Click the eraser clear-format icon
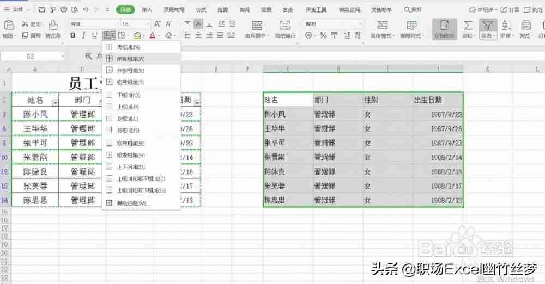Viewport: 545px width, 284px height. click(168, 35)
